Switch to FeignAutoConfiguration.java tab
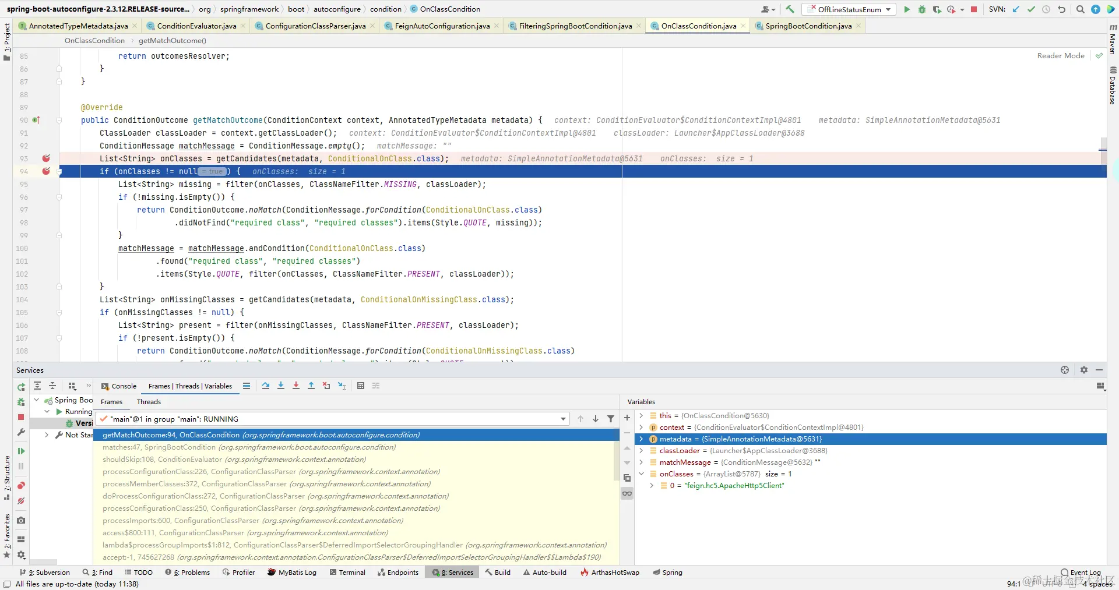 coord(442,26)
